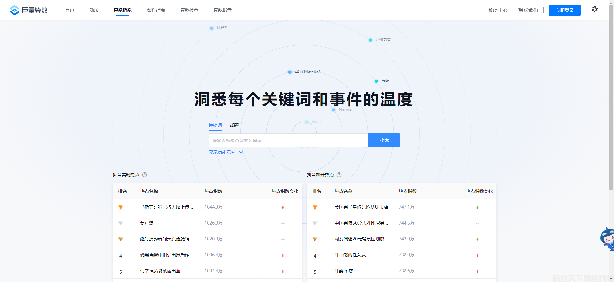
Task: Open hot topic 延时摄影看问天实验舱转
Action: [x=166, y=239]
